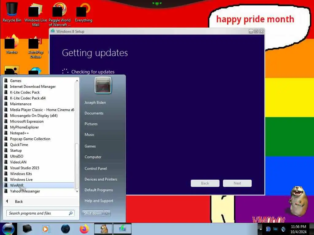
Task: Expand Popcap Game Collection folder
Action: pyautogui.click(x=39, y=139)
